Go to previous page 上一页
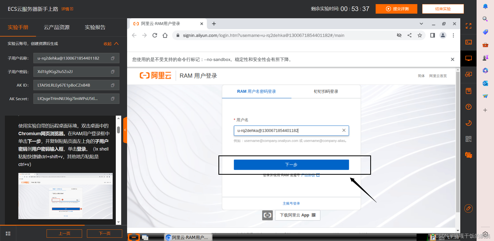 point(64,234)
